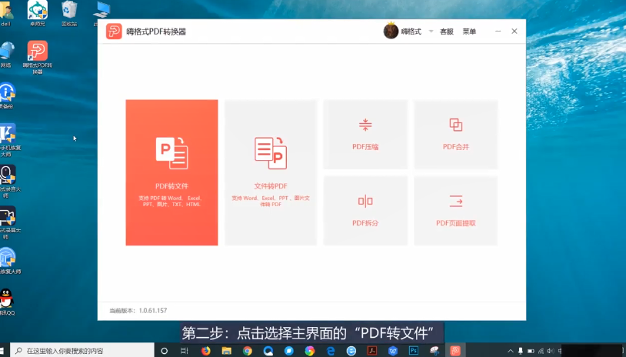
Task: Click the version text 1.0.61.157
Action: point(153,310)
